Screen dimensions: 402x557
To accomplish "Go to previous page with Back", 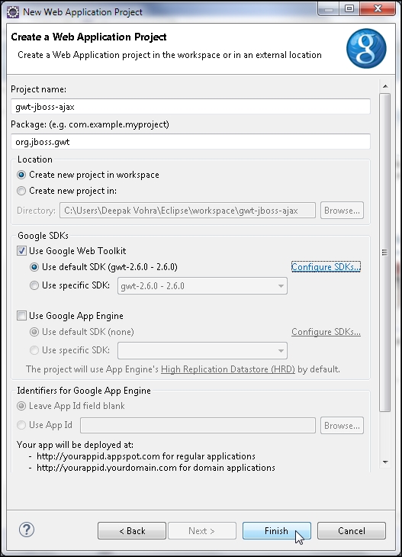I will tap(132, 531).
